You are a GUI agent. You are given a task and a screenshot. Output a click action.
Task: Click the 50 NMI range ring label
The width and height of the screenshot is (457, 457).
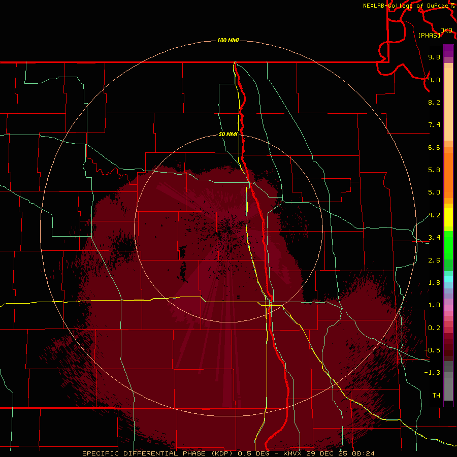pos(228,134)
